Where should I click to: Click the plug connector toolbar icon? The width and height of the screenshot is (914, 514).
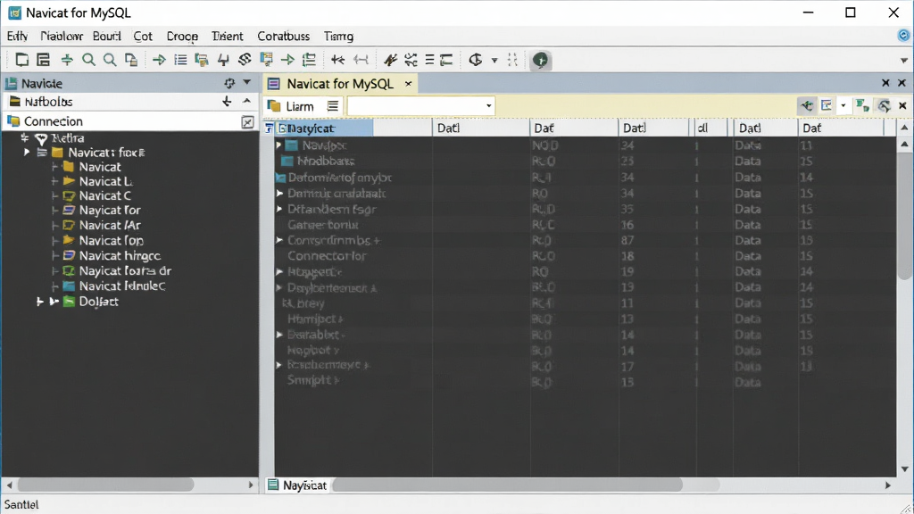coord(223,60)
